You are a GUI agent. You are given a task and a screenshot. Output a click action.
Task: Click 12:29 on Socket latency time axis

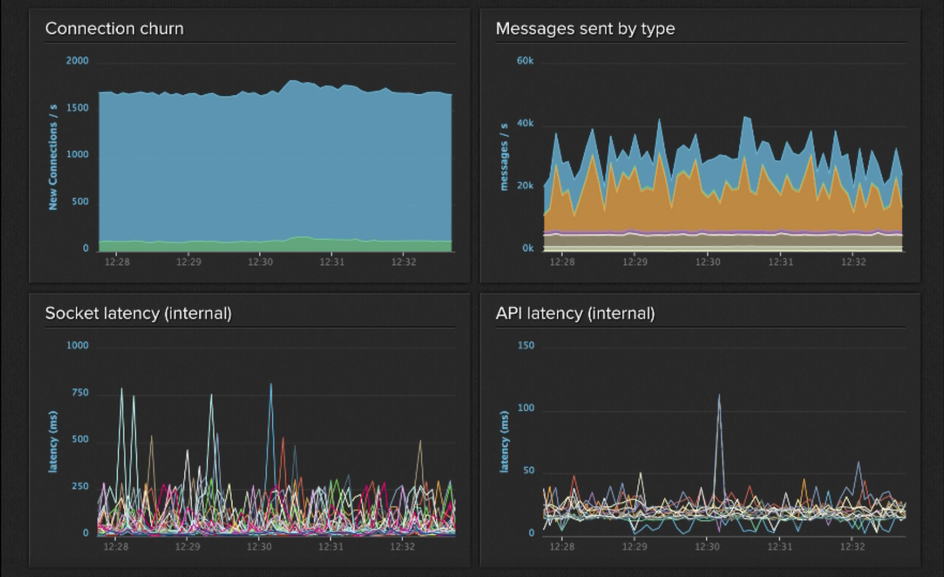[x=187, y=547]
